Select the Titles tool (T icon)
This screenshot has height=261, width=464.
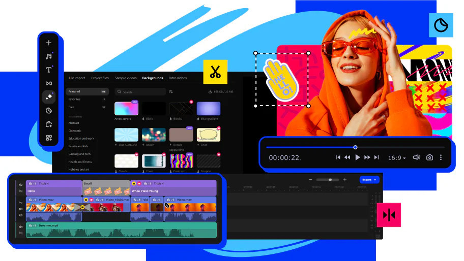coord(49,70)
